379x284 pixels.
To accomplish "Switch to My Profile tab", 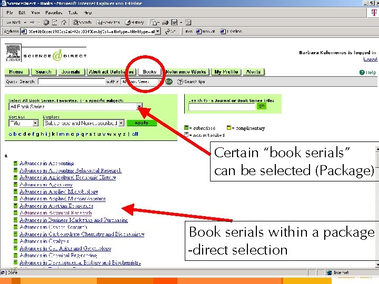I will 226,72.
